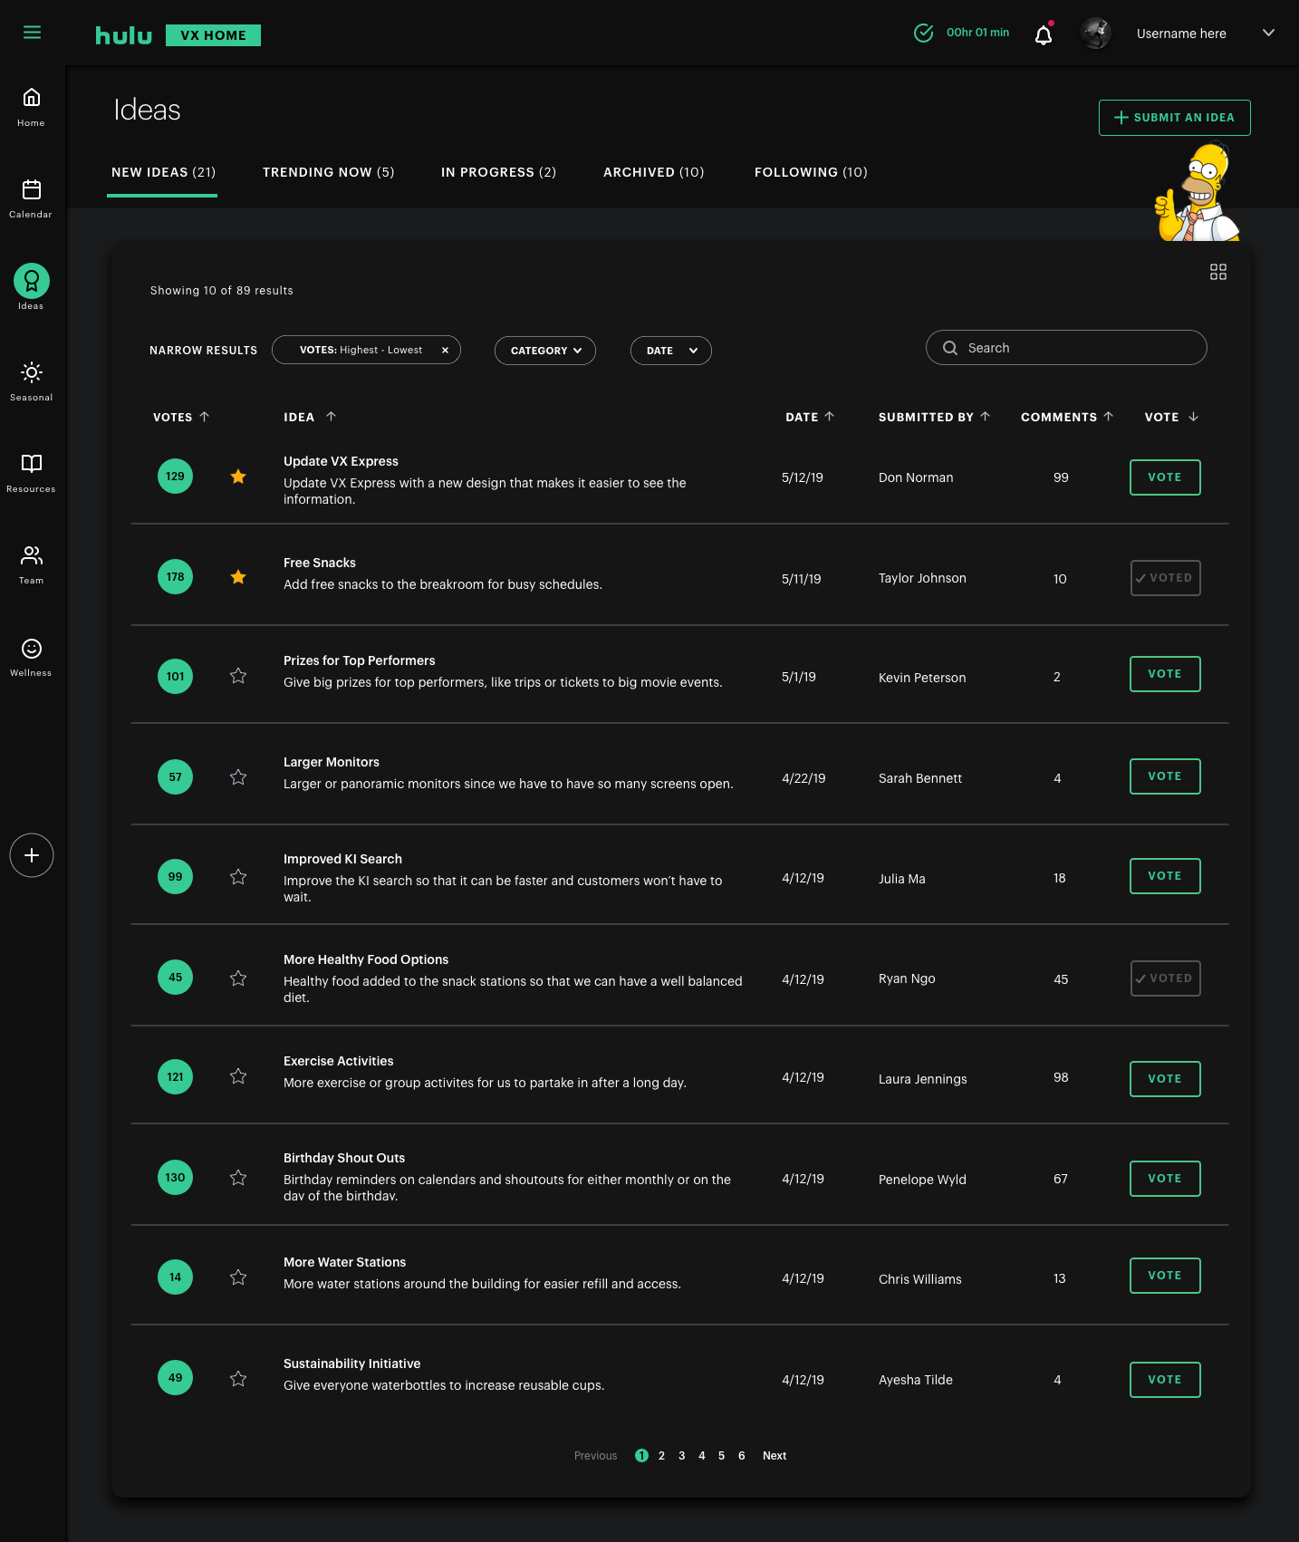Switch to In Progress (2) tab
The width and height of the screenshot is (1299, 1542).
tap(499, 172)
